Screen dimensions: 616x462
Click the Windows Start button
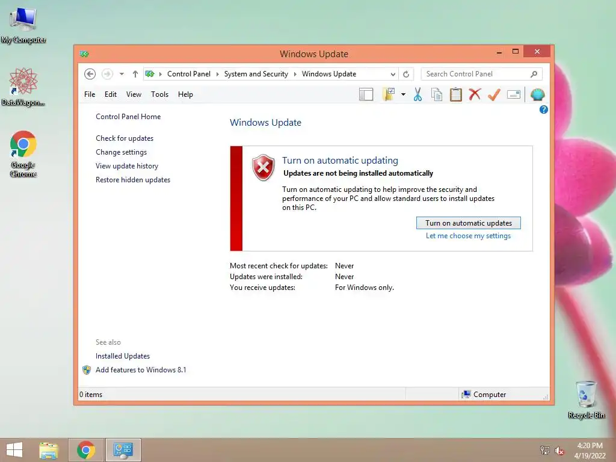pos(14,450)
